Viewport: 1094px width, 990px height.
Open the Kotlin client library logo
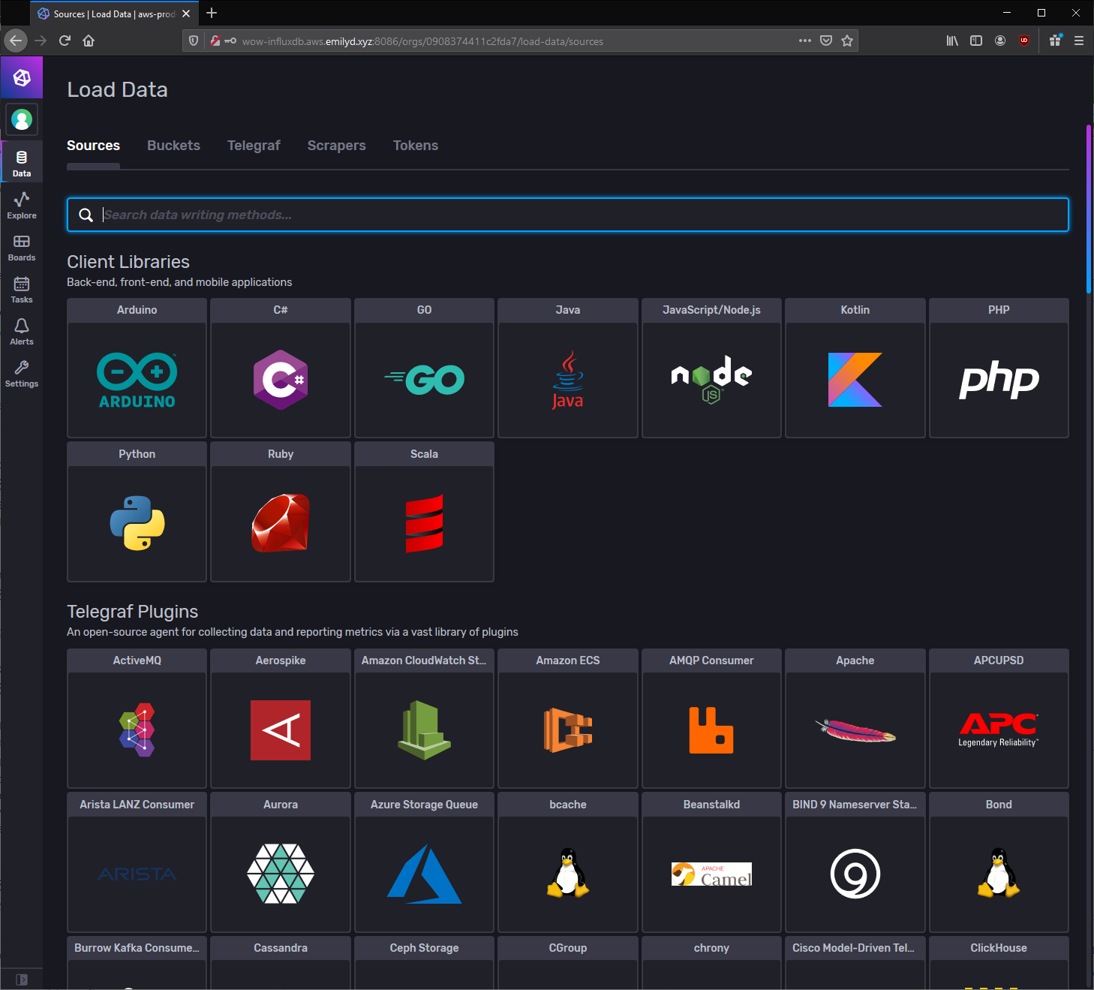(855, 380)
